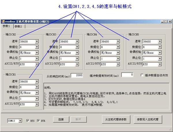Open the CH1 速率 dropdown
173x132 pixels.
[x=29, y=81]
